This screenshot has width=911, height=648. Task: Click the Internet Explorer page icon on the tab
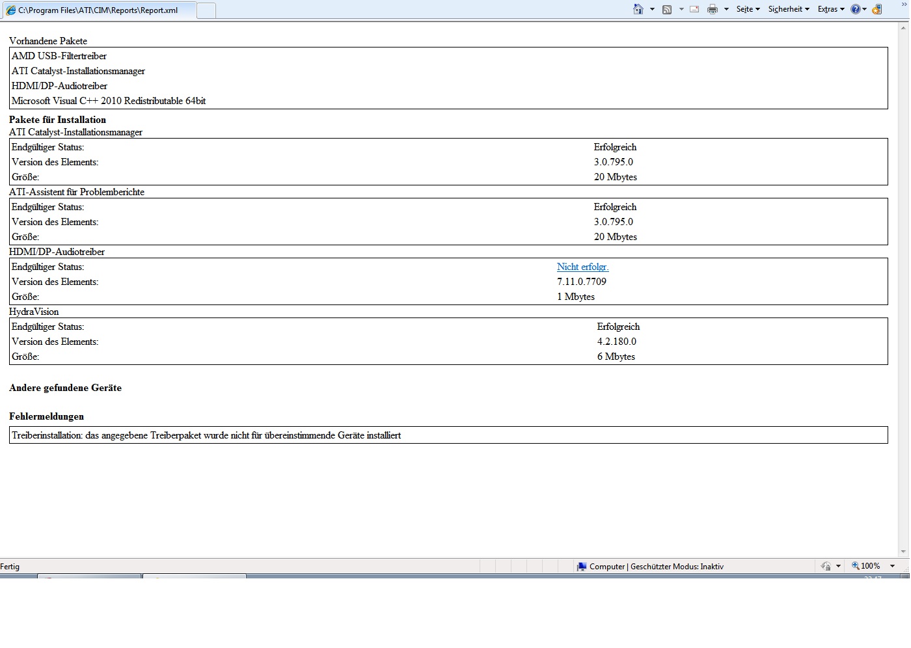point(11,10)
